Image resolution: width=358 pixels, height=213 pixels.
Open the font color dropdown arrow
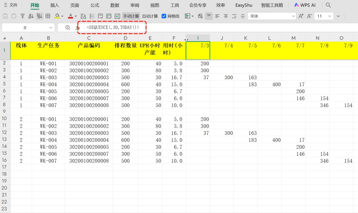coord(76,16)
